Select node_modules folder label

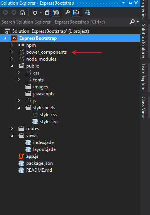[x=41, y=59]
